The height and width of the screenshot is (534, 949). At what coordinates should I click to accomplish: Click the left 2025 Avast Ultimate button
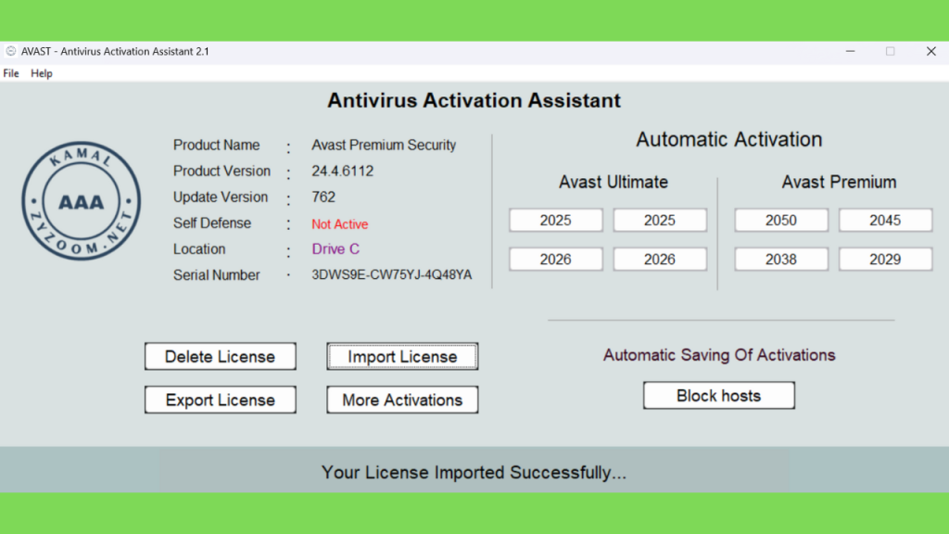pyautogui.click(x=556, y=221)
